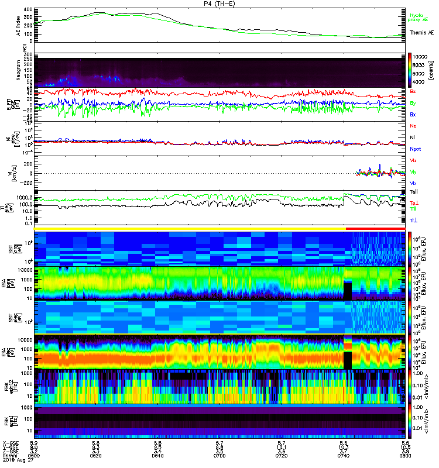Click the FBK edc12 mV/m color bar
Image resolution: width=439 pixels, height=468 pixels.
click(409, 387)
